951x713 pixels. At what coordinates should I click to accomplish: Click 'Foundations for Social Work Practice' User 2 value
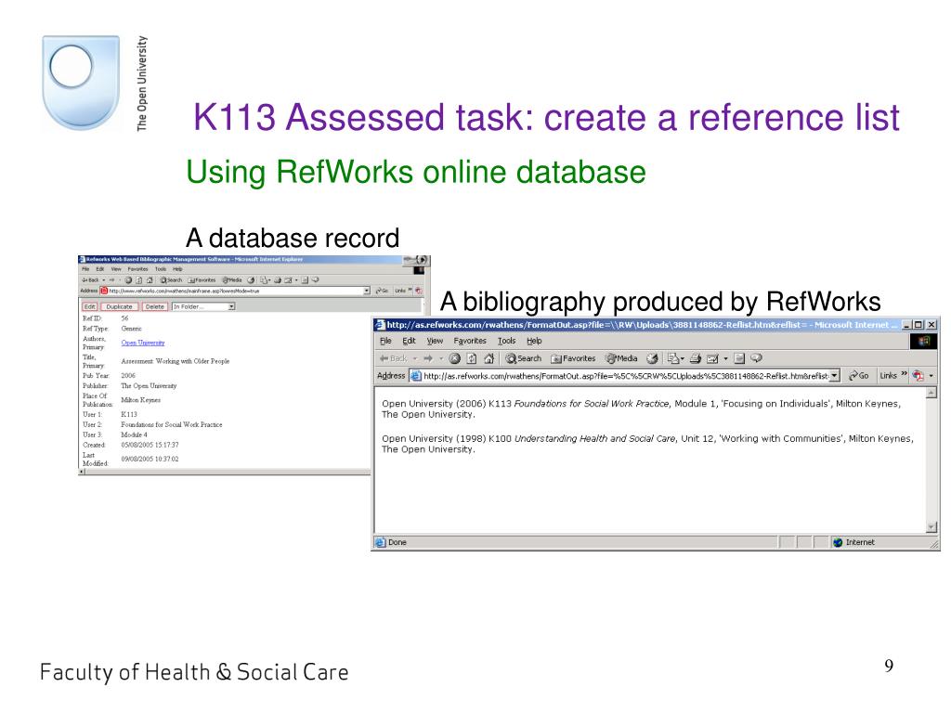(x=172, y=424)
